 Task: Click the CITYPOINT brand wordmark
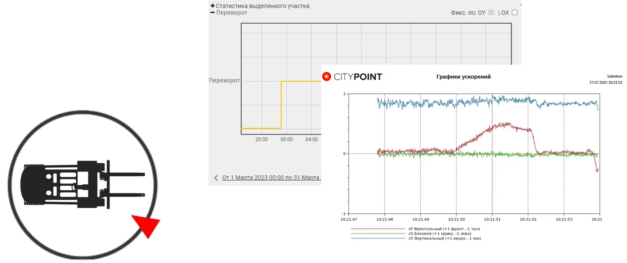pyautogui.click(x=358, y=77)
